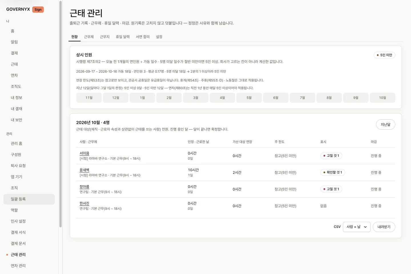The image size is (411, 274).
Task: Open 서이음's attendance record link
Action: click(84, 153)
